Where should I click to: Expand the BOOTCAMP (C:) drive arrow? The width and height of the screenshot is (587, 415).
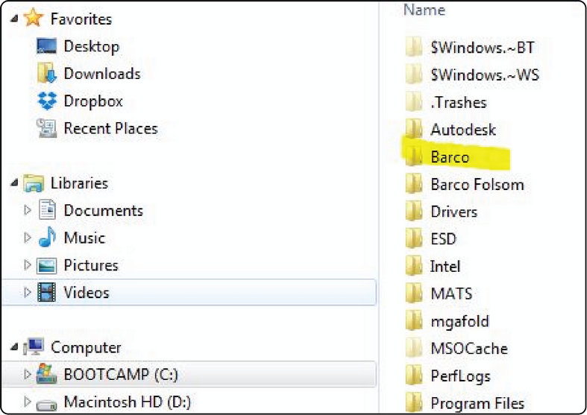coord(28,374)
